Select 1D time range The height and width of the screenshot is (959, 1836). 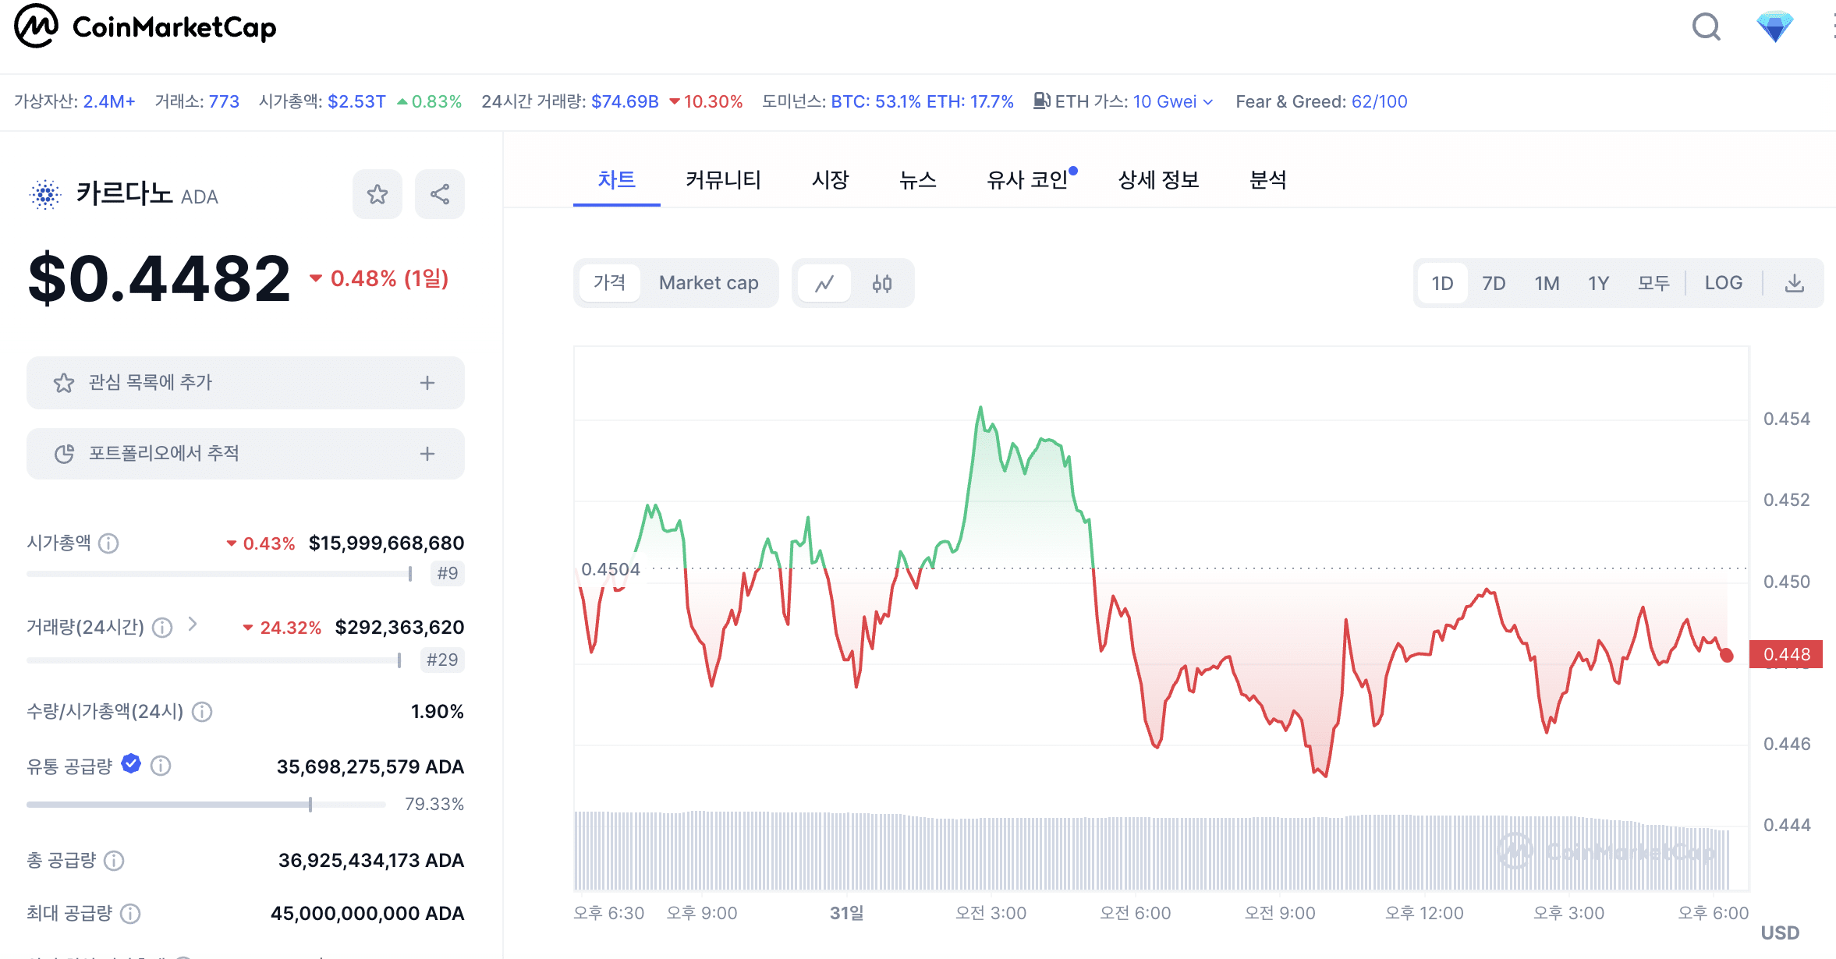point(1442,283)
